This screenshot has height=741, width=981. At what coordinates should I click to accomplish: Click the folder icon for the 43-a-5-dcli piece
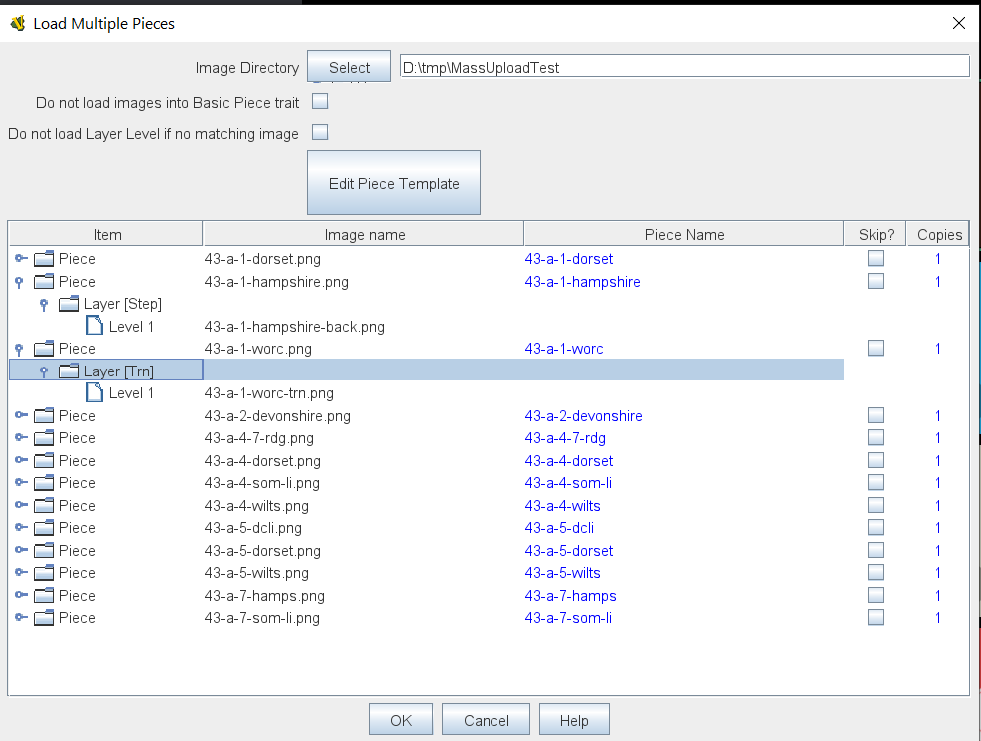pos(44,528)
